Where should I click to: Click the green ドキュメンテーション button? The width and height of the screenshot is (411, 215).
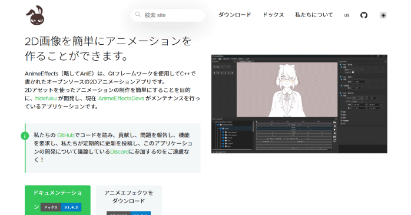58,200
